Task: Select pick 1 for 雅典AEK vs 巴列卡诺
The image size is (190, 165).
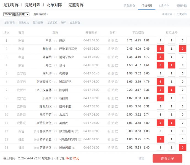Action: (171, 106)
